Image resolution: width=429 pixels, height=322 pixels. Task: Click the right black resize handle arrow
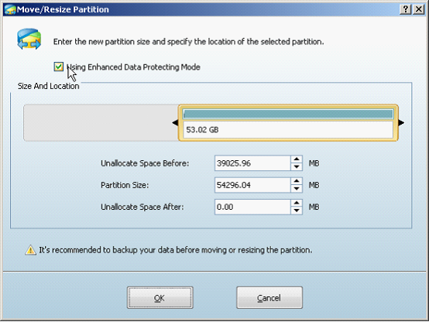[x=401, y=122]
